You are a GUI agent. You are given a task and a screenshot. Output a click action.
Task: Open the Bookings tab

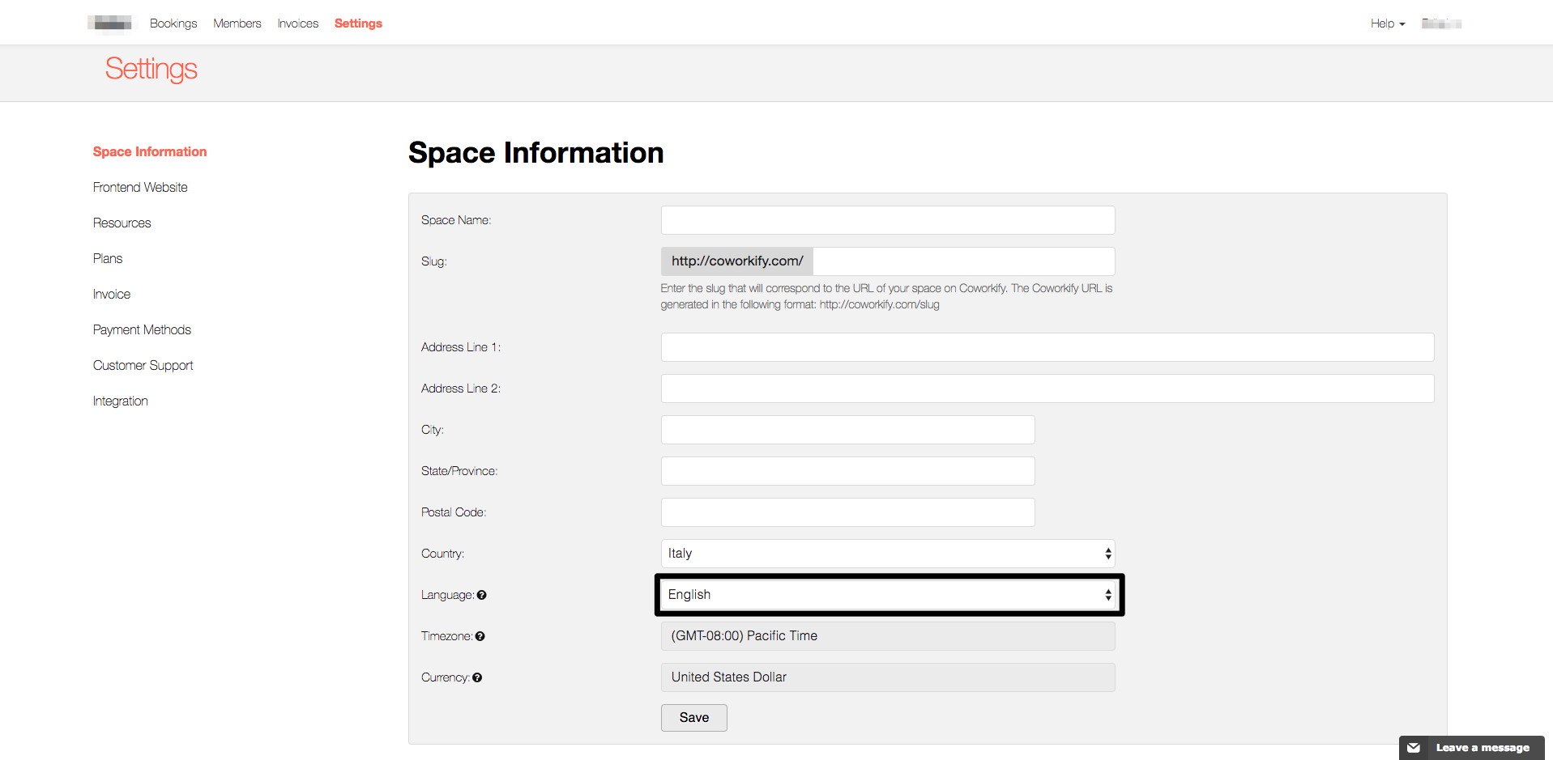click(173, 23)
